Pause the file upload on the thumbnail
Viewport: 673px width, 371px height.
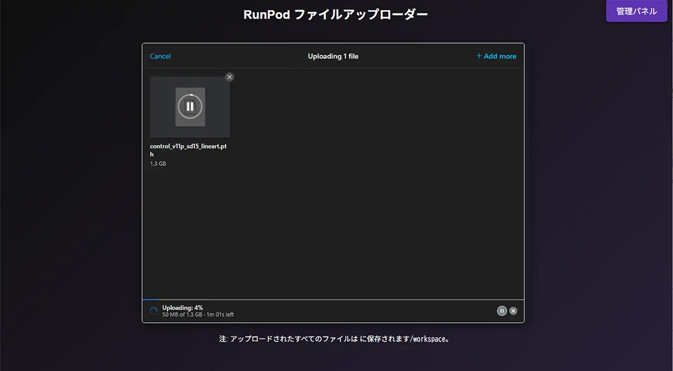pos(190,106)
